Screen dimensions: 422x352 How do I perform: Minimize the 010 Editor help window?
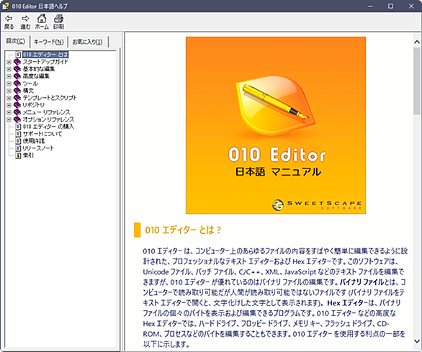(370, 6)
